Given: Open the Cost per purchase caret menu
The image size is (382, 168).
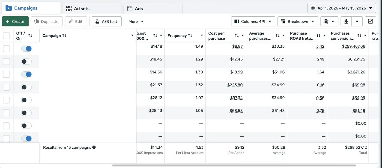Looking at the screenshot, I should (x=243, y=36).
